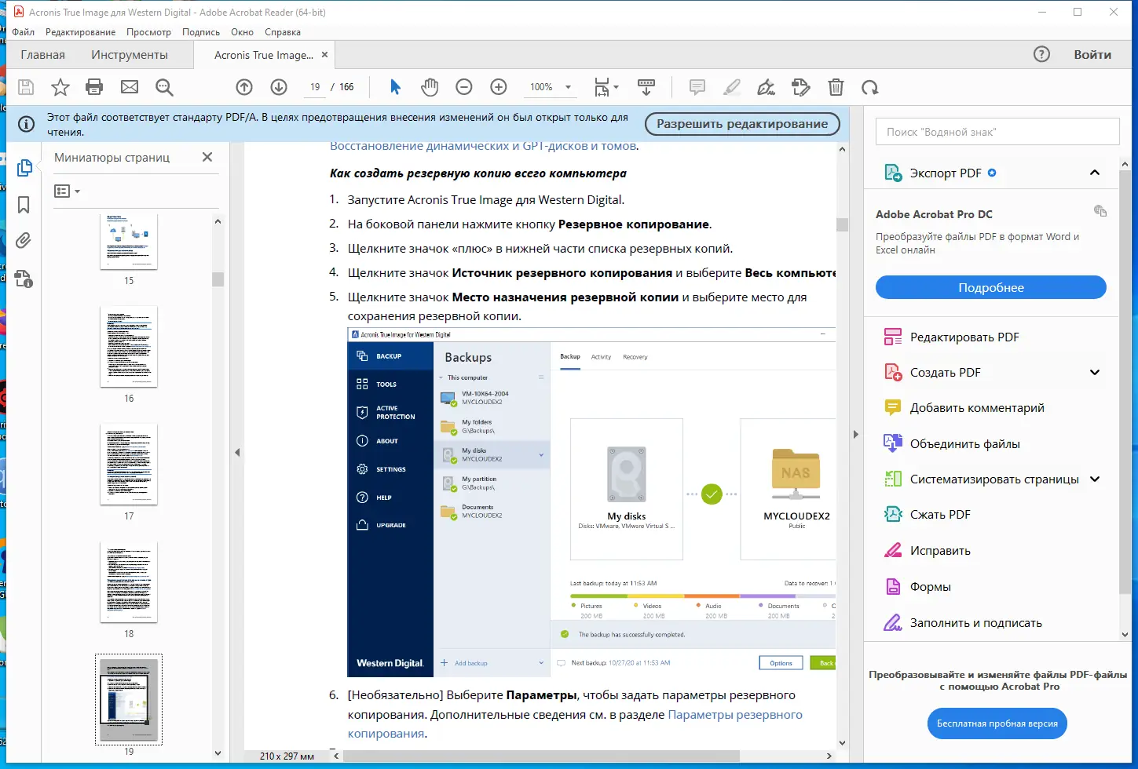
Task: Open Сжать PDF tool
Action: coord(927,515)
